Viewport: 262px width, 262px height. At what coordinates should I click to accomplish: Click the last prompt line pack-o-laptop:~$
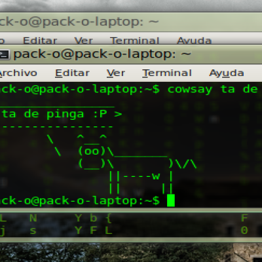click(80, 201)
